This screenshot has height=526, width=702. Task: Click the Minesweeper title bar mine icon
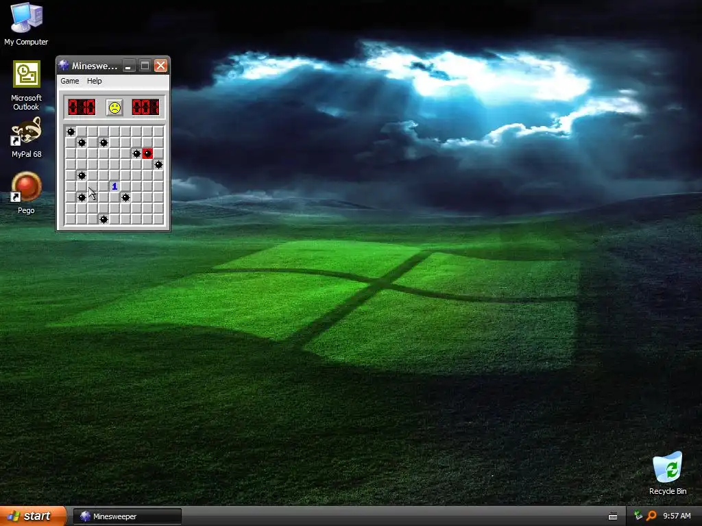[64, 65]
